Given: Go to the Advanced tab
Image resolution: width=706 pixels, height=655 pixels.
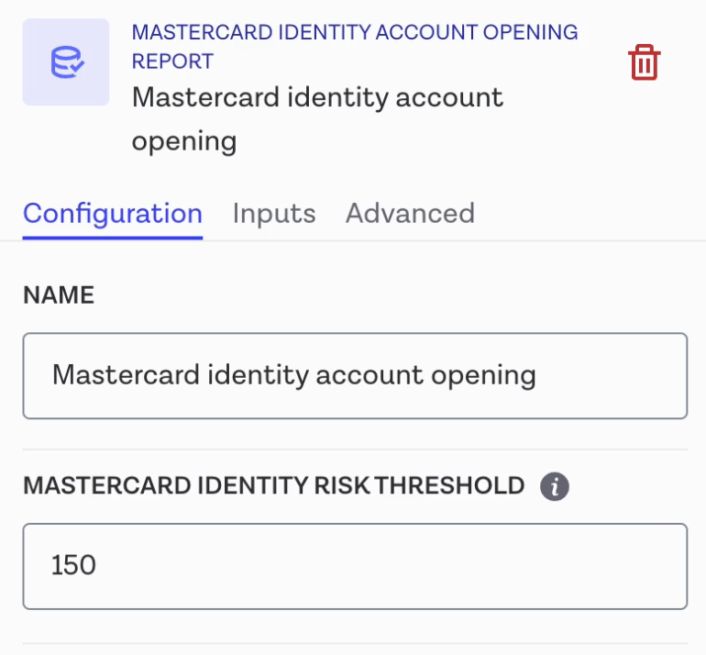Looking at the screenshot, I should point(410,214).
